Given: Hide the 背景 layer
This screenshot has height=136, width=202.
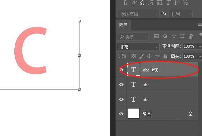Looking at the screenshot, I should [121, 114].
